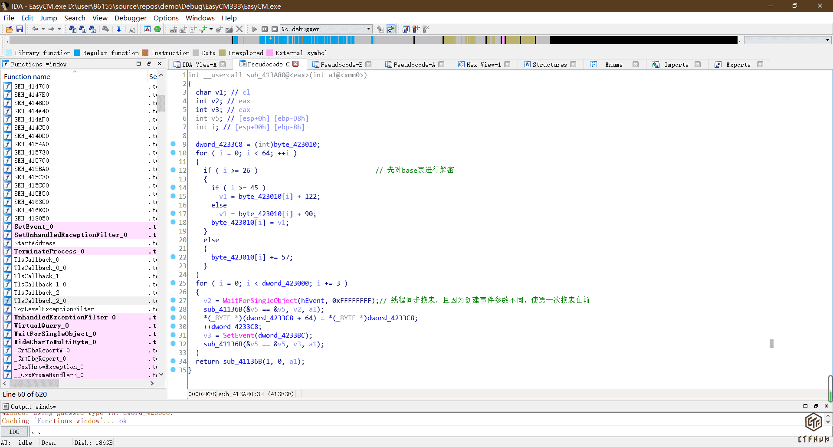Screen dimensions: 833x447
Task: Select TlsCallback_2_0 in functions list
Action: click(x=40, y=301)
